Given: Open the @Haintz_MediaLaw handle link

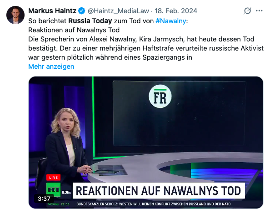Looking at the screenshot, I should [x=118, y=11].
